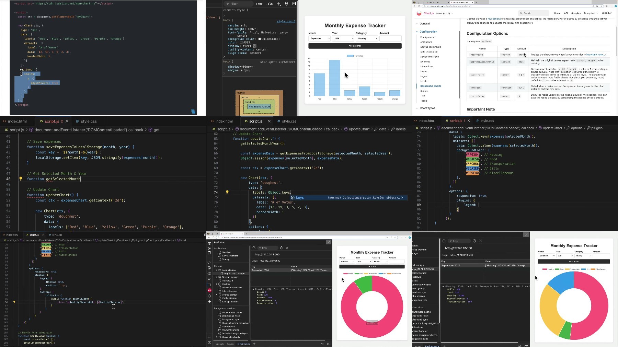Expand the Ecosystem menu in Chart.js docs
Image resolution: width=618 pixels, height=347 pixels.
pos(591,13)
